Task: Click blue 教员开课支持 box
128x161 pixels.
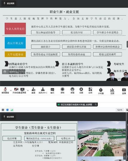Action: (15, 43)
